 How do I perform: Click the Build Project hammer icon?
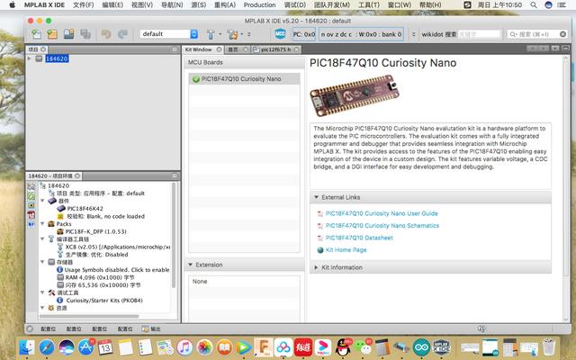click(211, 34)
